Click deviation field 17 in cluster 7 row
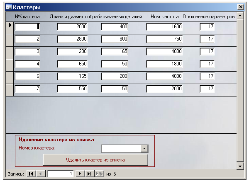The image size is (249, 183). [x=207, y=89]
